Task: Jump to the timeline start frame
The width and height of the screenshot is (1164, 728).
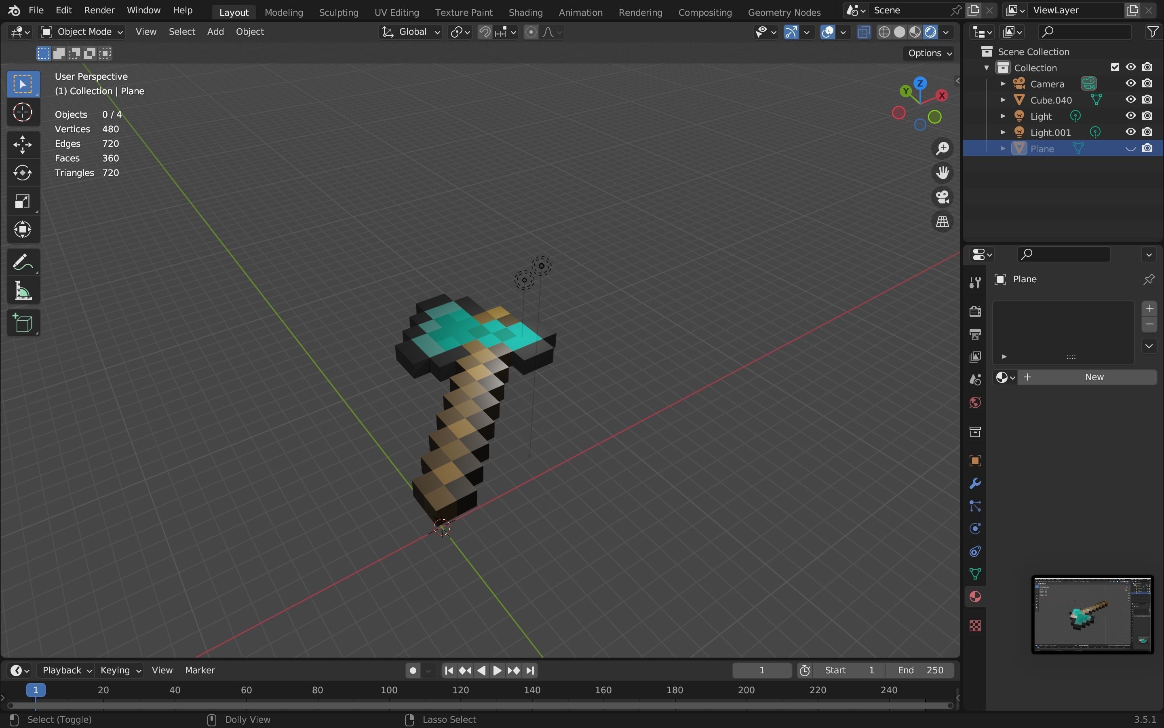Action: 449,670
